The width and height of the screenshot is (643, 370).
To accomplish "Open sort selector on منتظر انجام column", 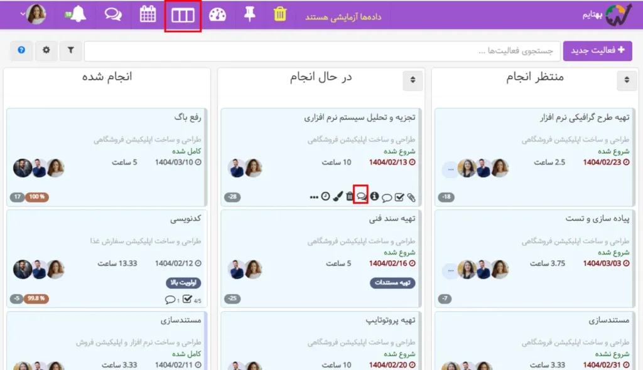I will 626,81.
